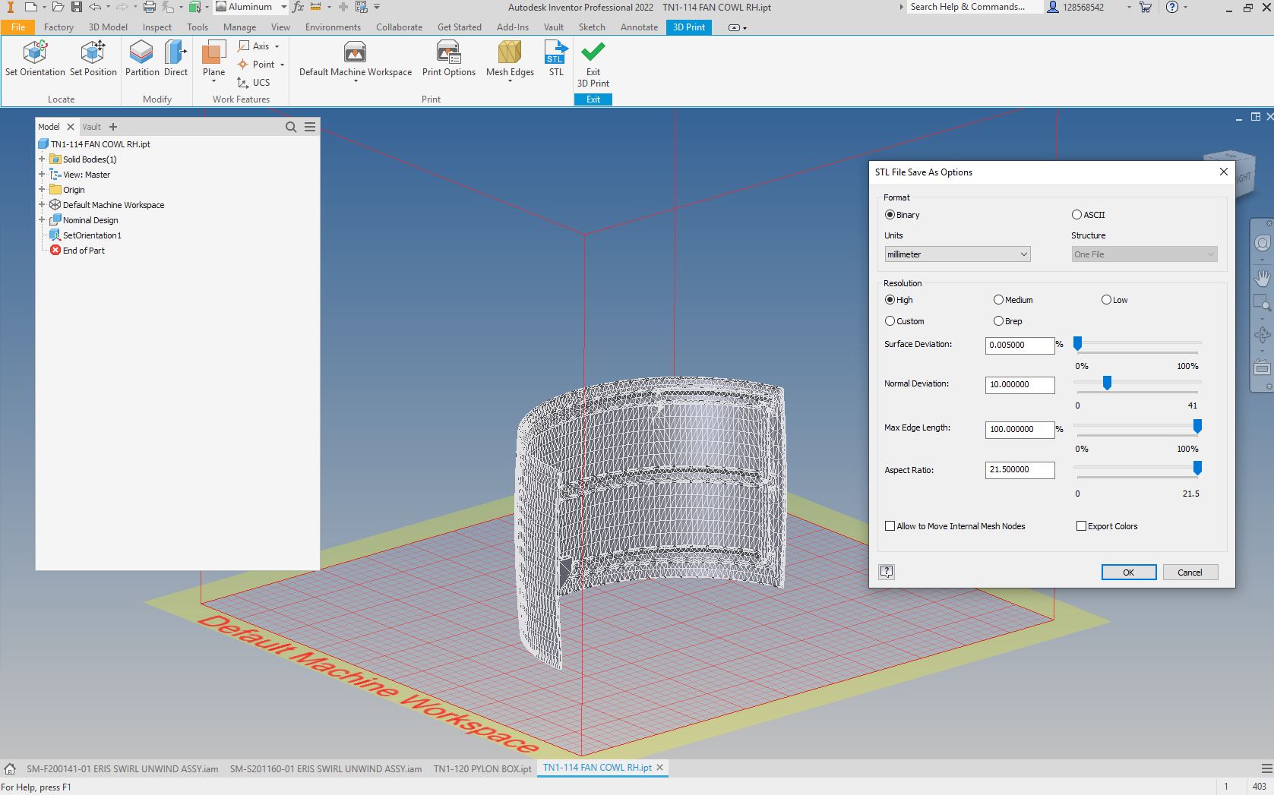Switch to the Annotate ribbon tab
Screen dimensions: 1274x795
639,27
